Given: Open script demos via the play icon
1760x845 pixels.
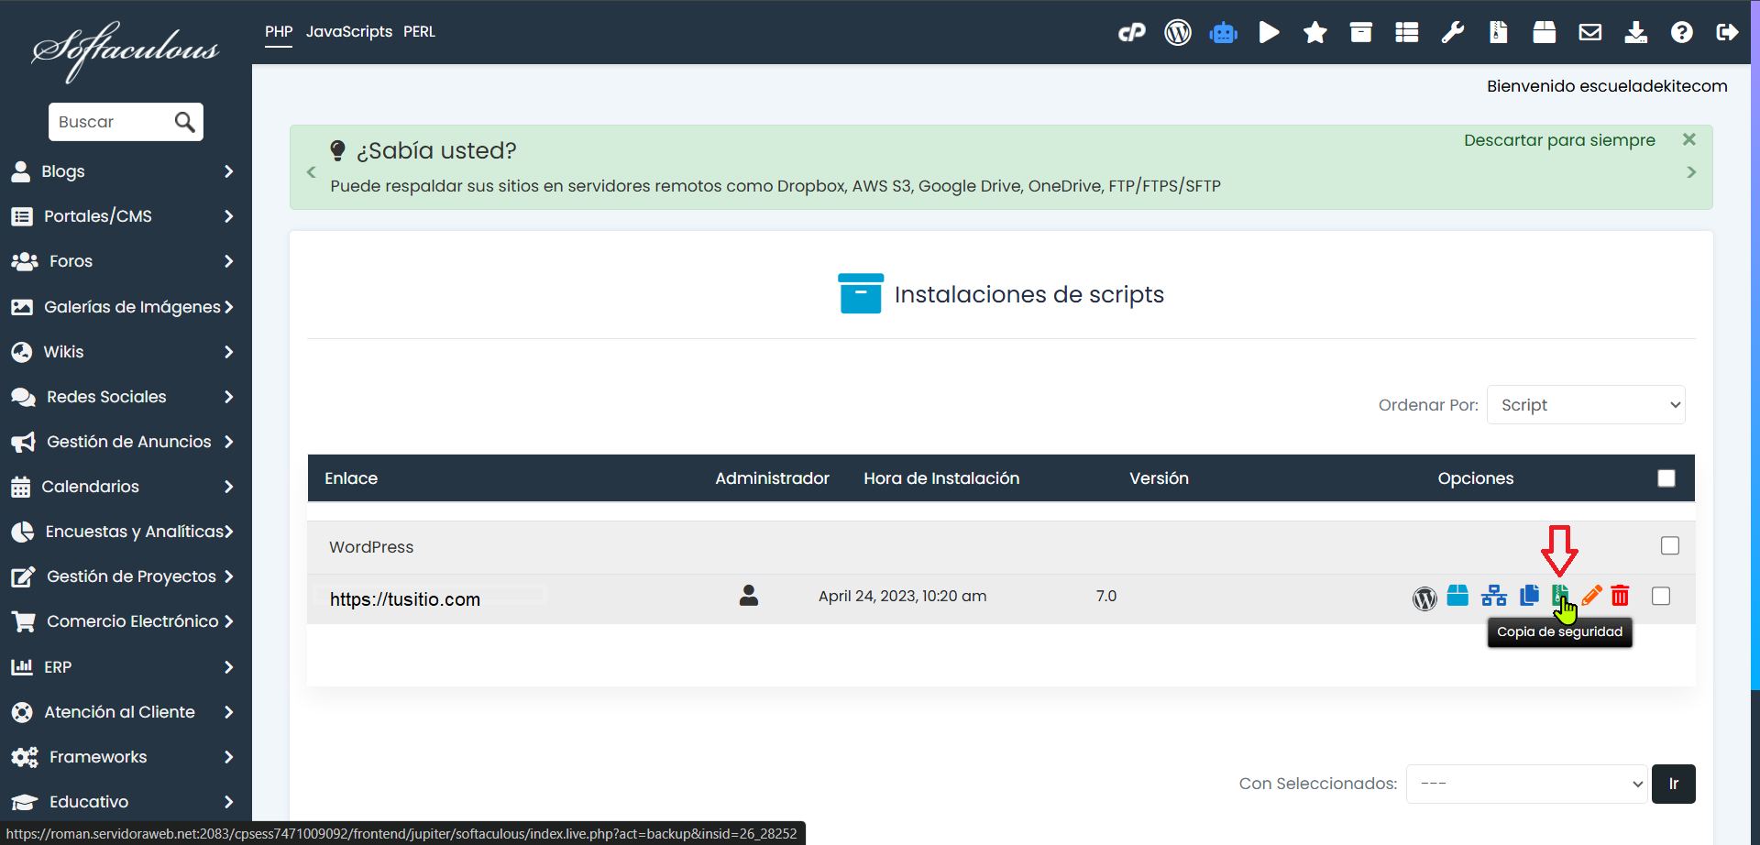Looking at the screenshot, I should click(1270, 33).
